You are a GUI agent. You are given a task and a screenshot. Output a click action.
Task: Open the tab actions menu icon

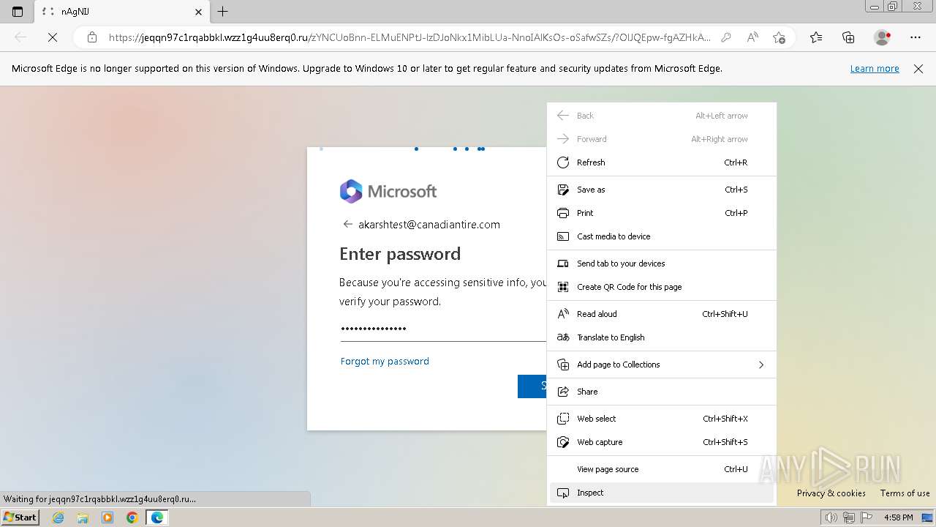18,12
